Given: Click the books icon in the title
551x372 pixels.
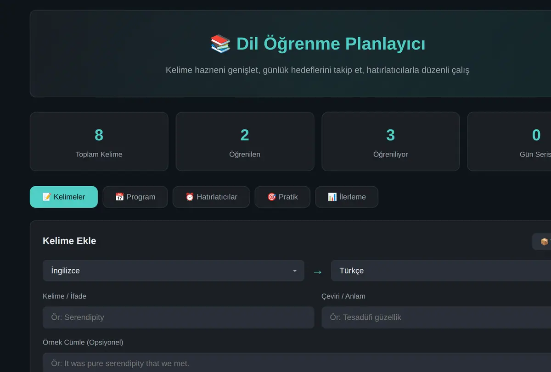Looking at the screenshot, I should 220,44.
